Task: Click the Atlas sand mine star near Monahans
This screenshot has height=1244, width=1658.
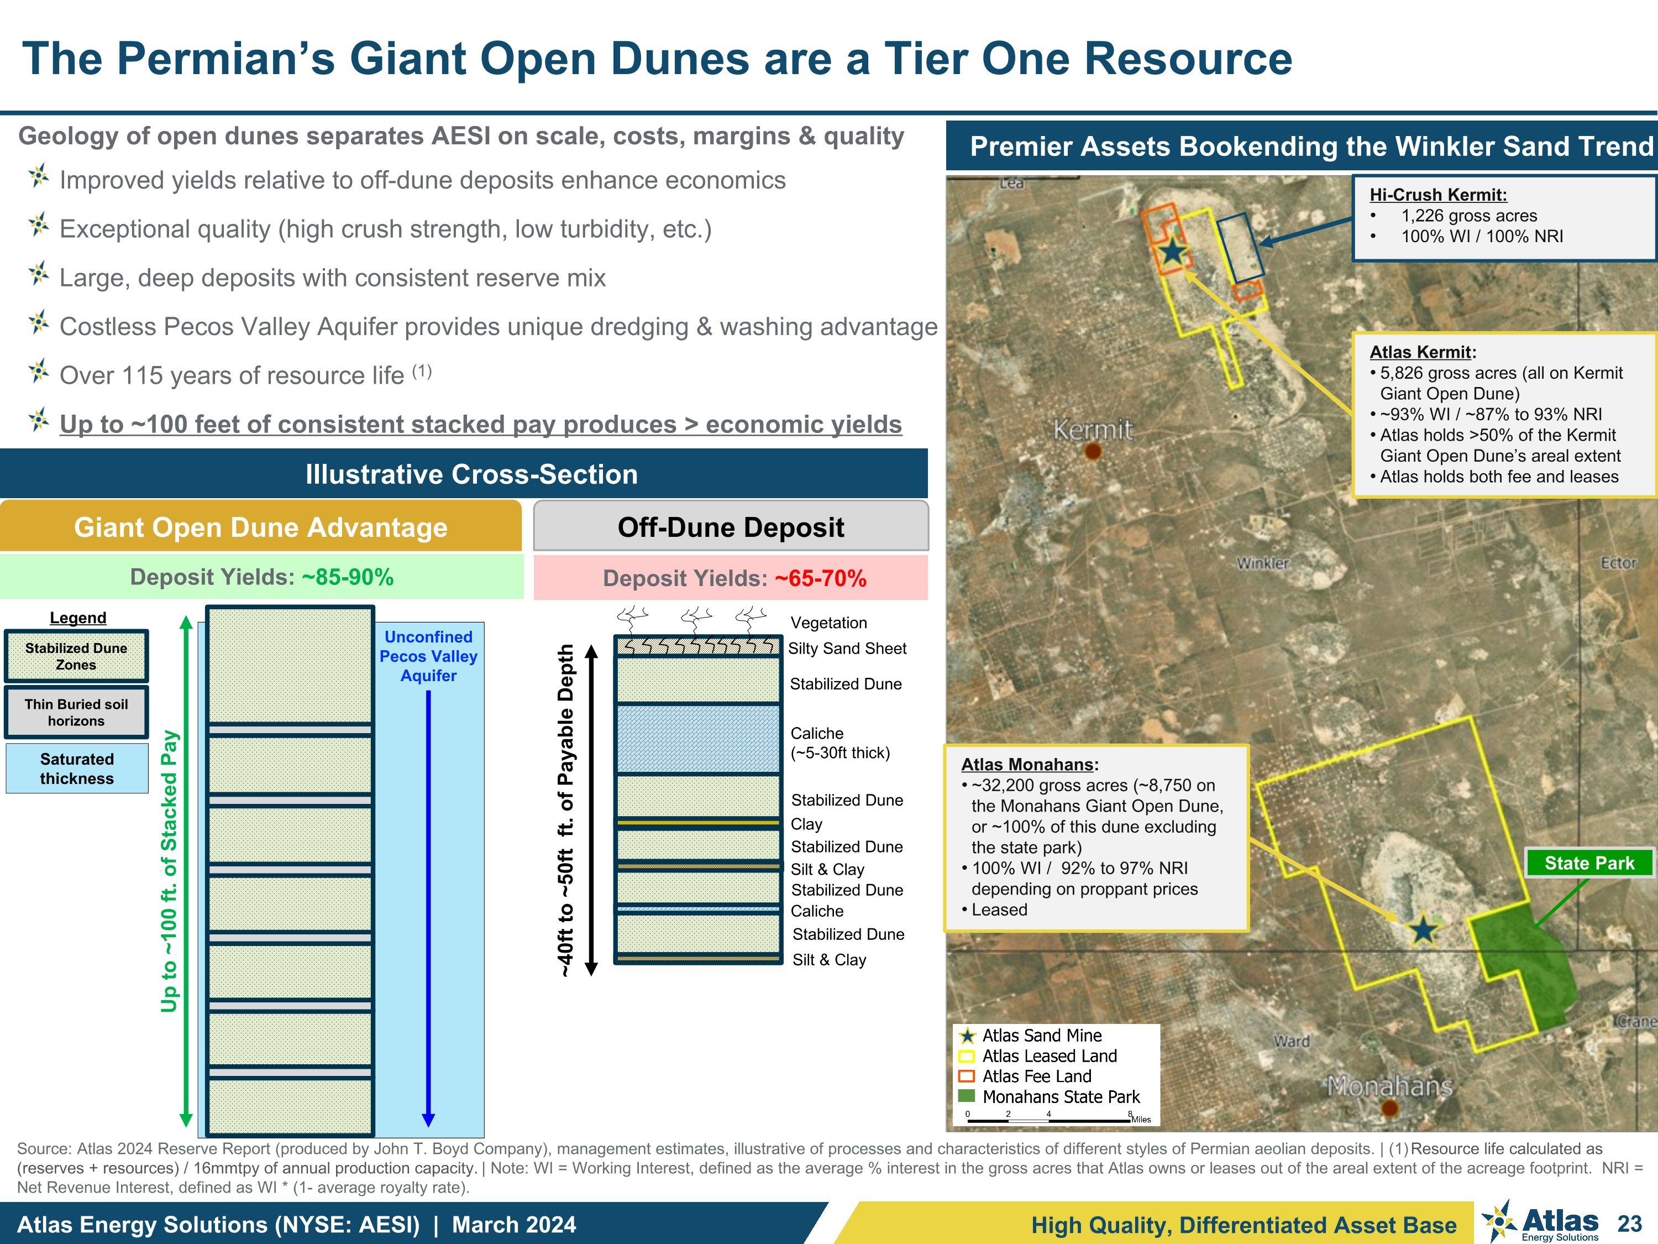Action: [x=1423, y=931]
